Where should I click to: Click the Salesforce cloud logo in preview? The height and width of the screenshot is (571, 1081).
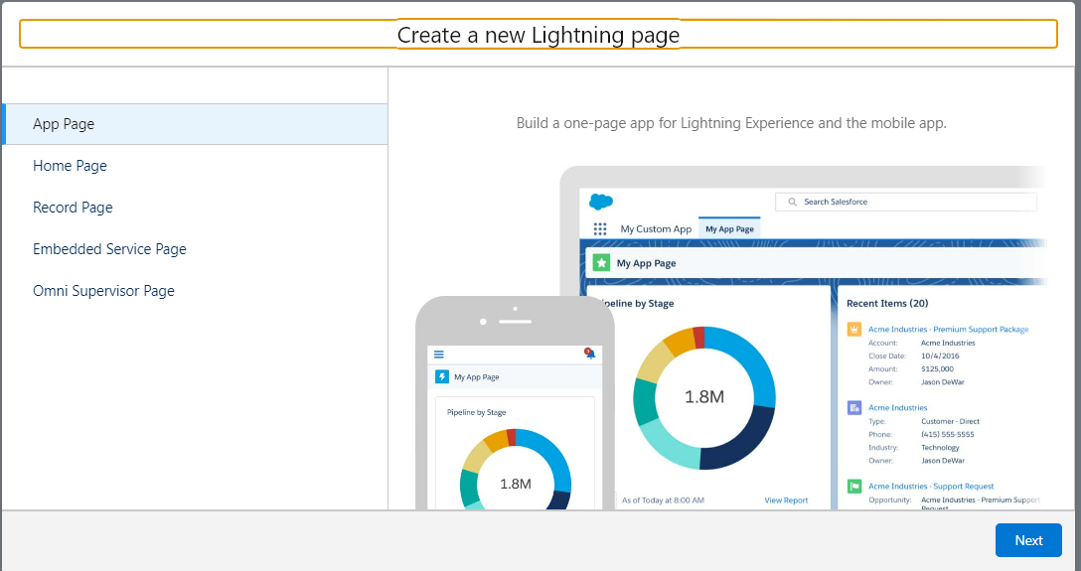click(601, 202)
